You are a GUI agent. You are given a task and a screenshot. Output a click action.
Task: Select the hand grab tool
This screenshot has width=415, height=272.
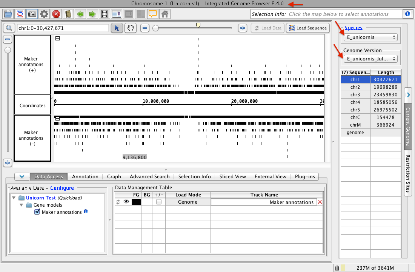pyautogui.click(x=130, y=28)
